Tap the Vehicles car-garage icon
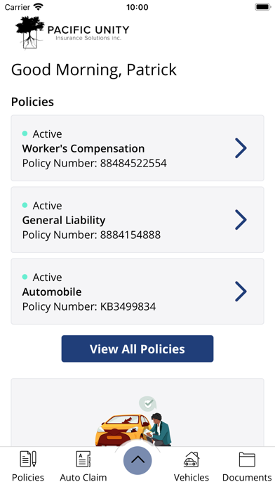 [x=192, y=459]
